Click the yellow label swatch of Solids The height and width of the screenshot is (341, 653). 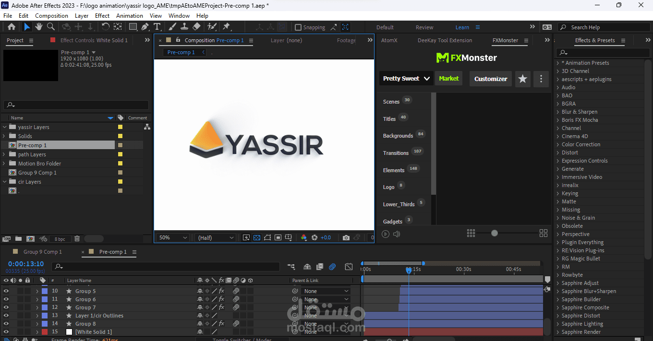121,136
